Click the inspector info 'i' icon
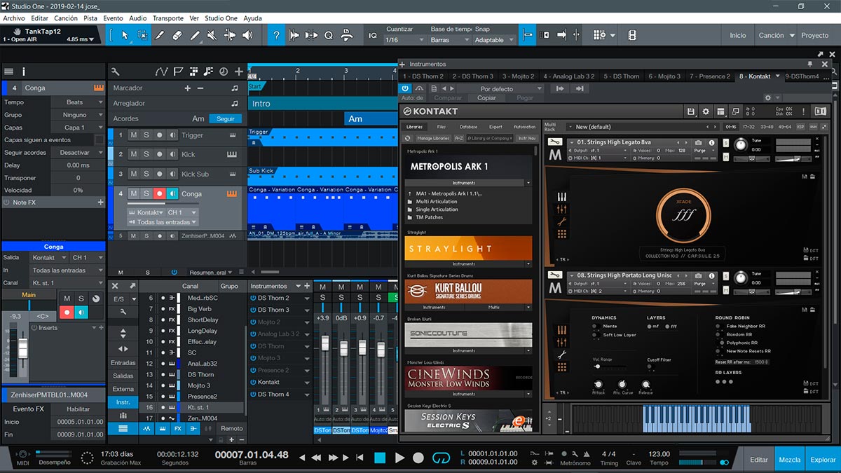 point(24,71)
